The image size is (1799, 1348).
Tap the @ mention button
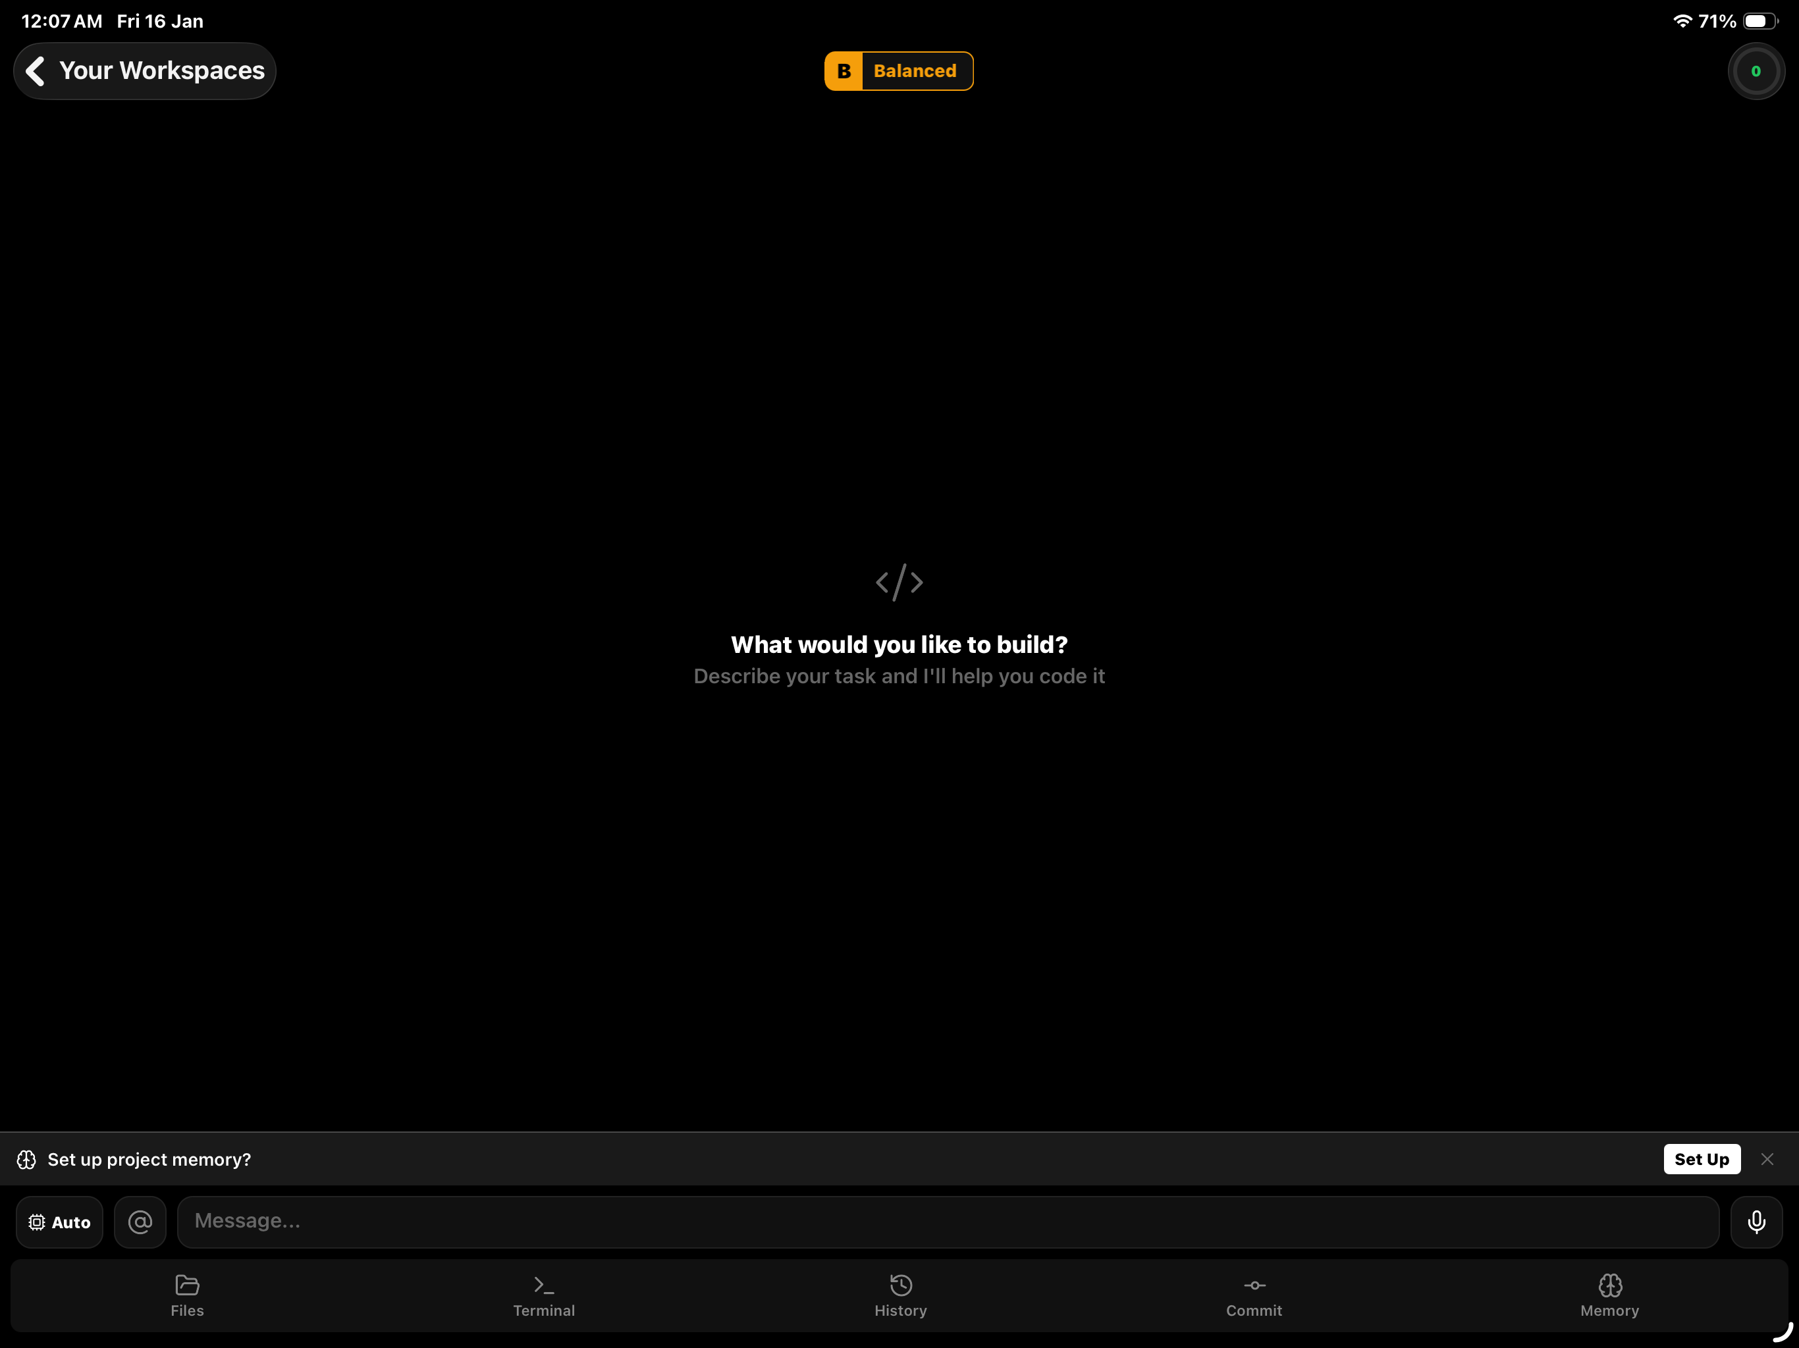(140, 1222)
